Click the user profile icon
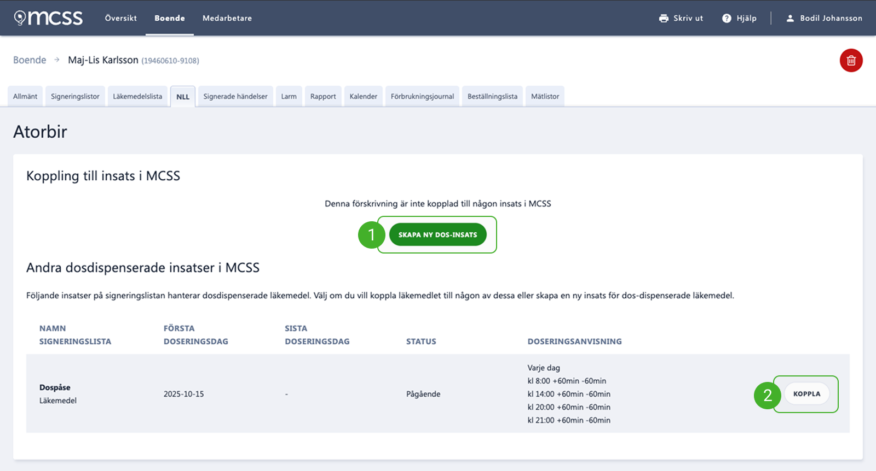The width and height of the screenshot is (876, 471). (x=790, y=18)
